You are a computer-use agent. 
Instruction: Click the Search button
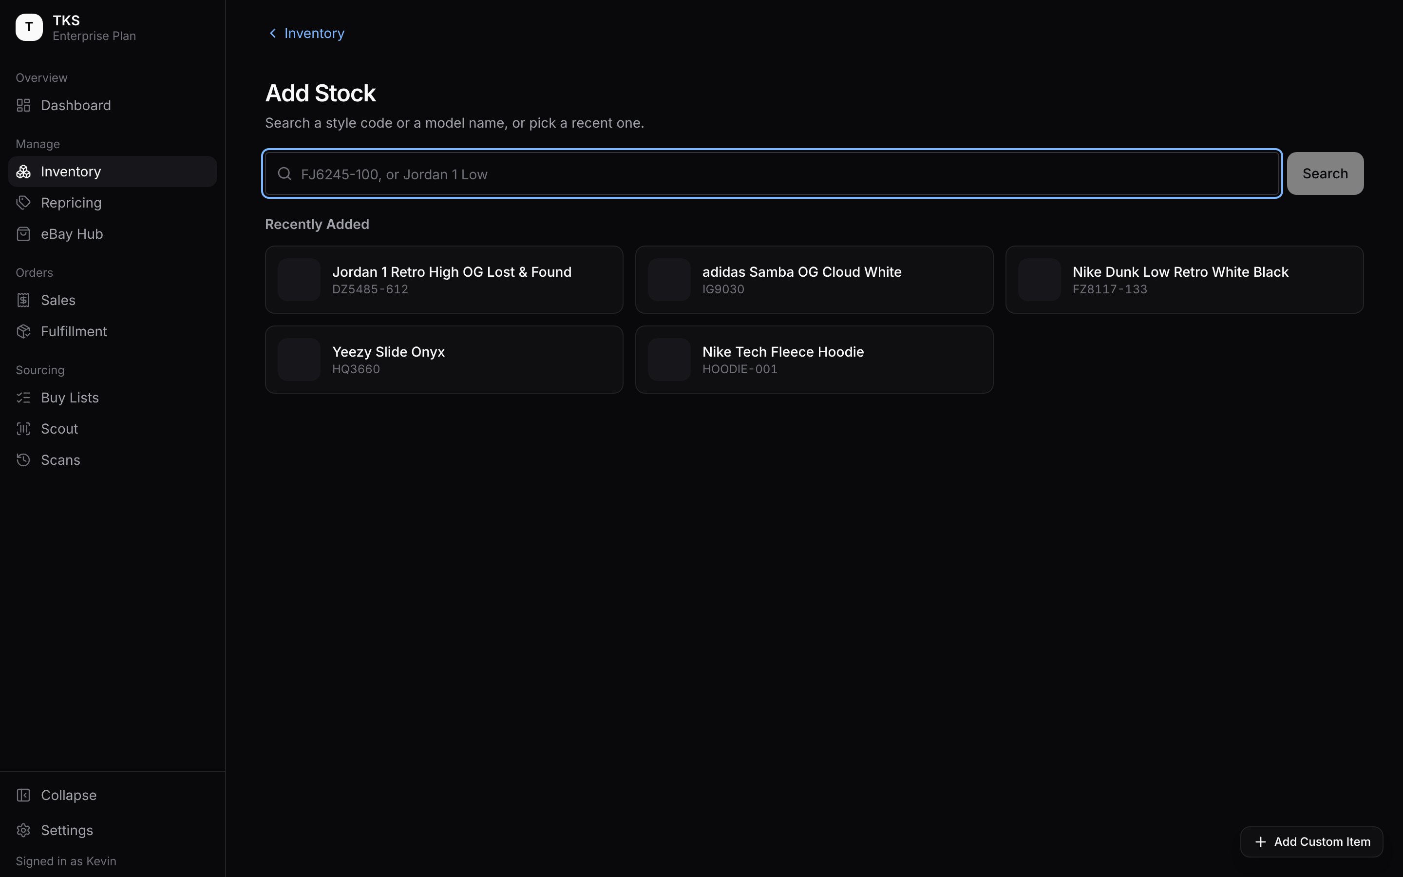[1325, 173]
